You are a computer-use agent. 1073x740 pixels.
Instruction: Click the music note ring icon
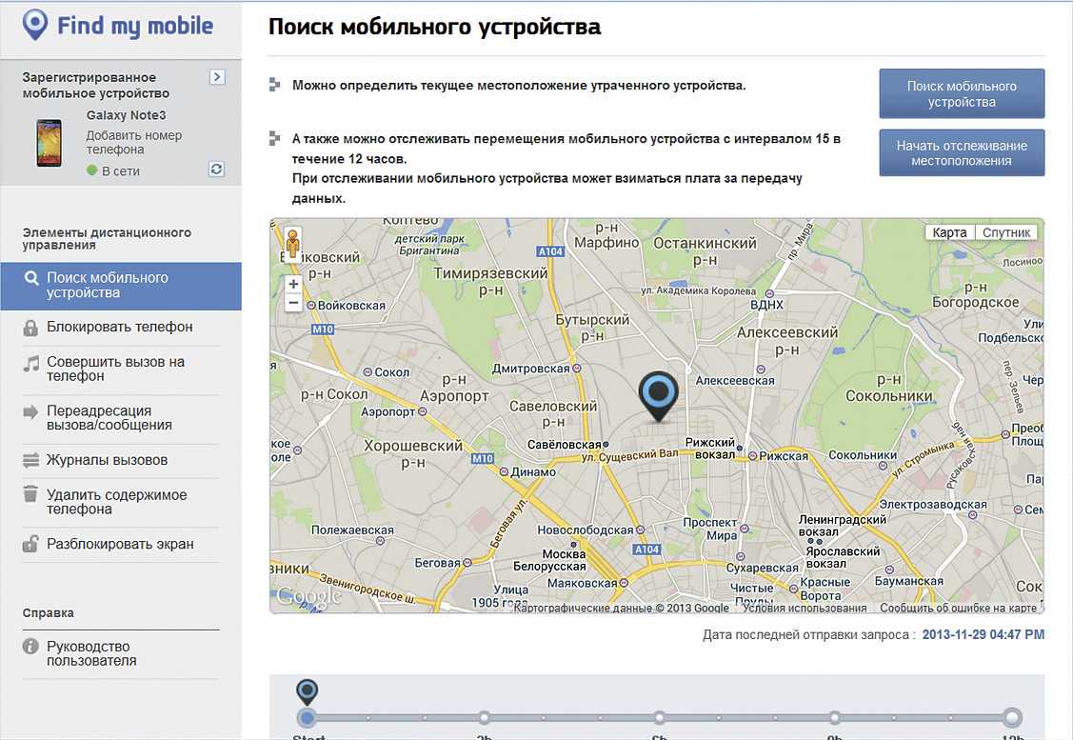[30, 364]
